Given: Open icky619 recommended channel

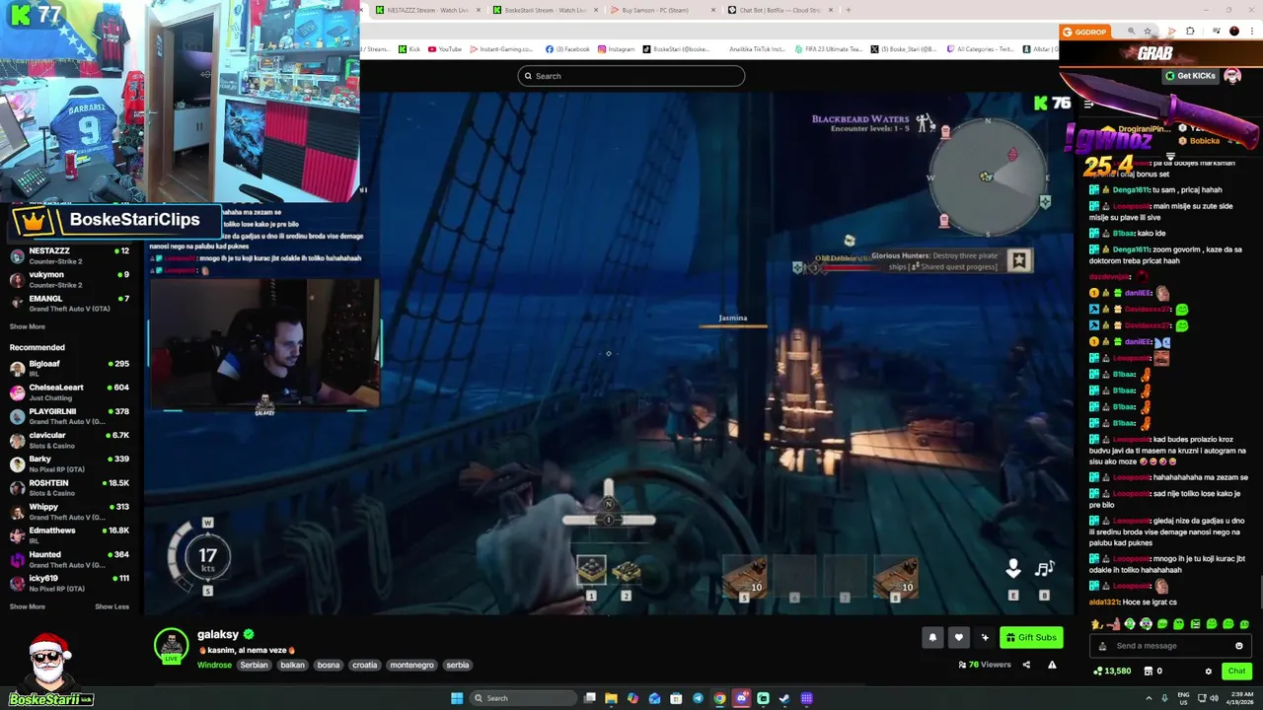Looking at the screenshot, I should point(69,582).
